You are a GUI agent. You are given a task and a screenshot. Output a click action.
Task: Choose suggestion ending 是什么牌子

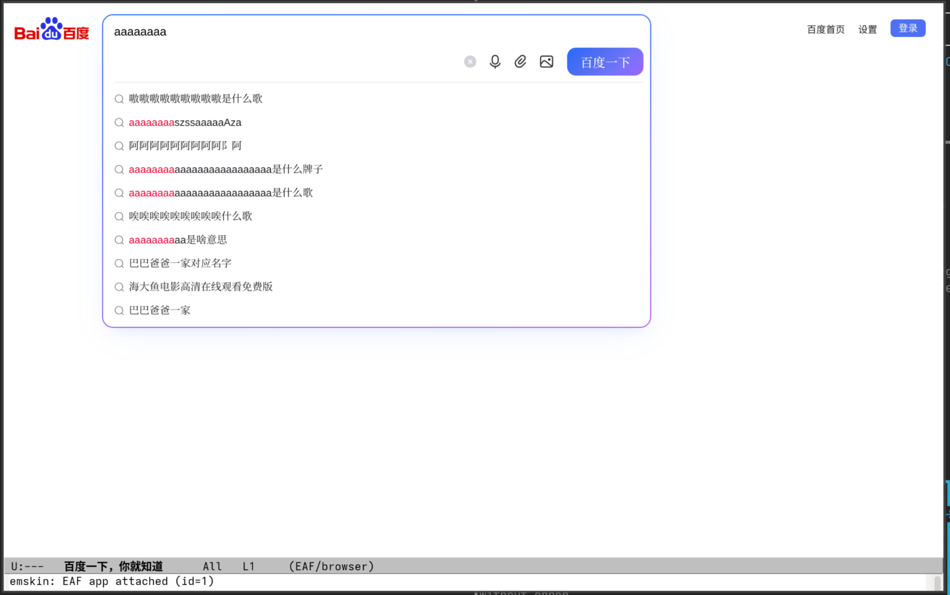[x=226, y=169]
